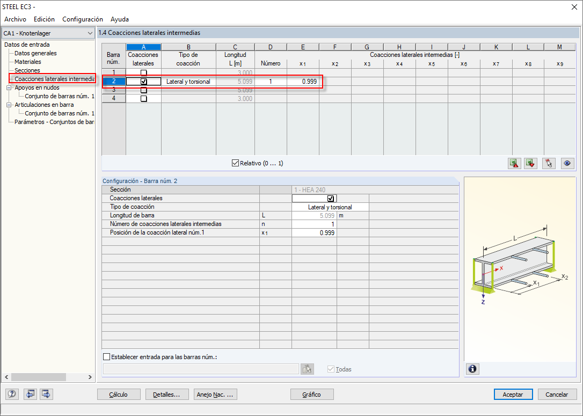Click the Cálculo button
Image resolution: width=583 pixels, height=416 pixels.
tap(119, 395)
